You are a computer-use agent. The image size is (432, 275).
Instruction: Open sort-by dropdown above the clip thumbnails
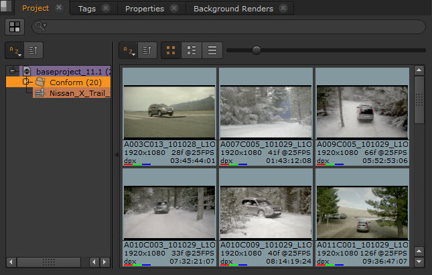(129, 50)
